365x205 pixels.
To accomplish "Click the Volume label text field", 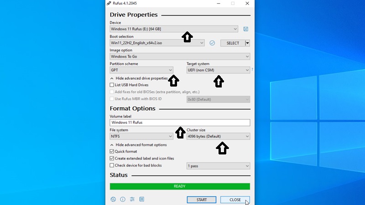I will click(180, 123).
